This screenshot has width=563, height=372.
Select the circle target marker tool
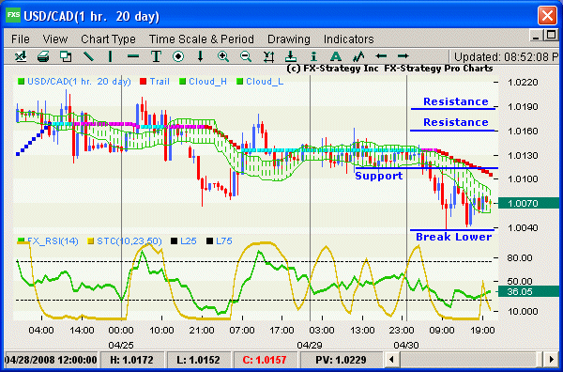pyautogui.click(x=178, y=56)
